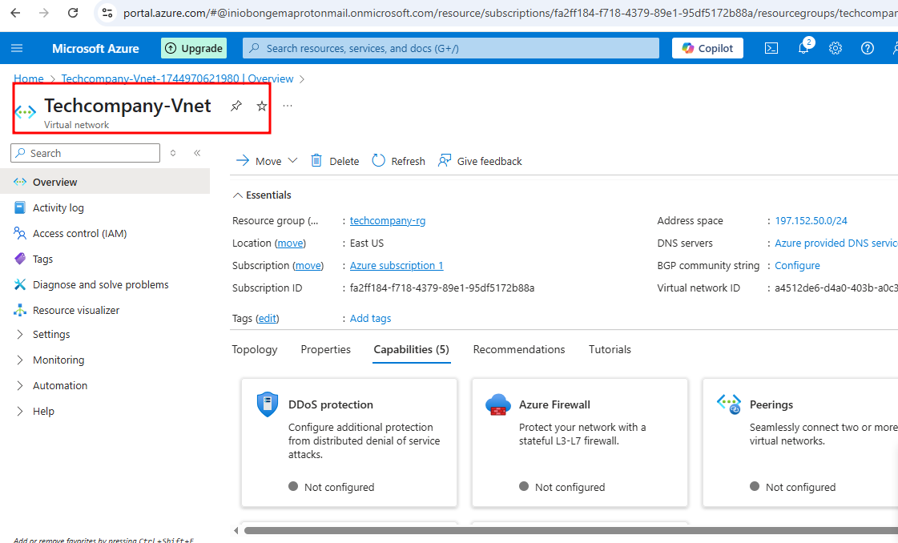Viewport: 898px width, 543px height.
Task: Open Cloud Shell from the top bar
Action: click(771, 48)
